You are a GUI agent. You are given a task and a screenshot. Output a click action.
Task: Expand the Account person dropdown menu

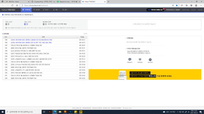(56, 10)
